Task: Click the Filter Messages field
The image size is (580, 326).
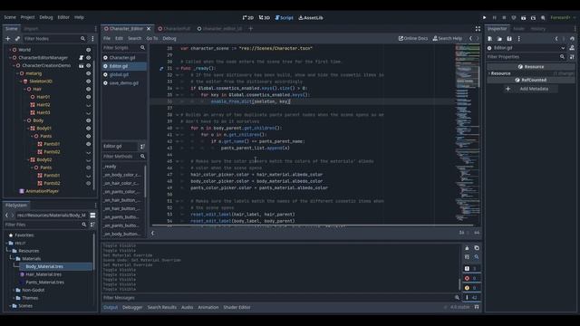Action: coord(280,298)
